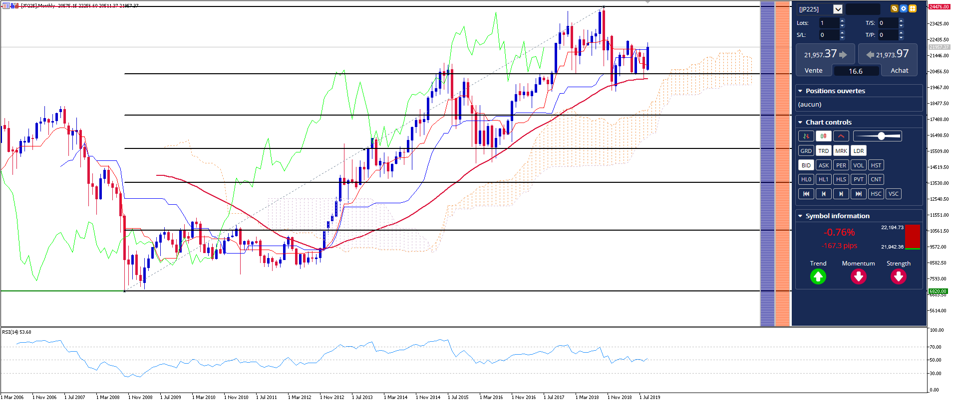Open panel settings gear icon

(903, 8)
